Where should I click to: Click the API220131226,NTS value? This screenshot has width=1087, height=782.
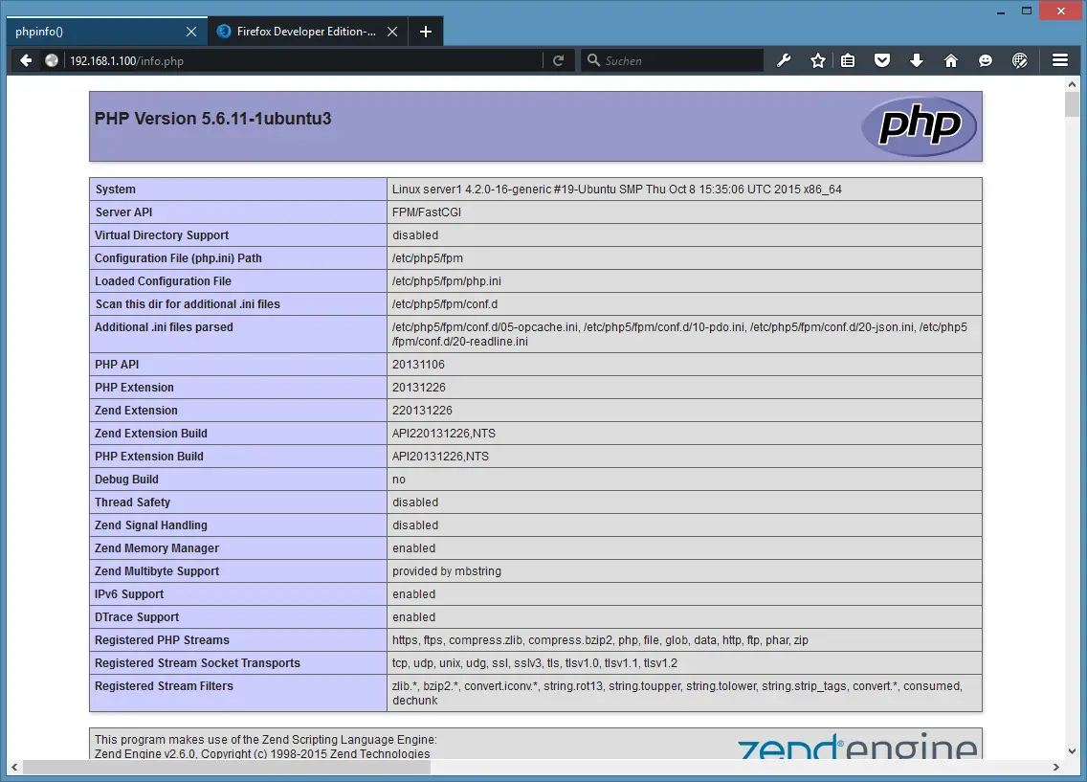444,433
